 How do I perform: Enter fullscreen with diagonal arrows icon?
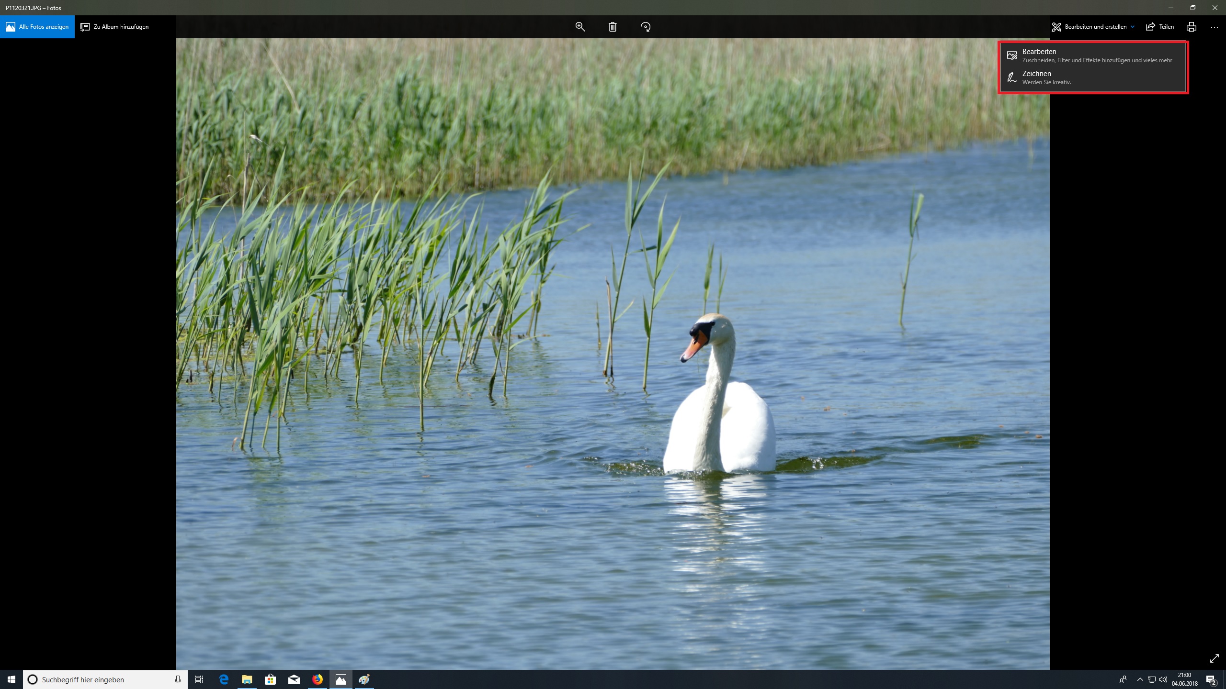1214,658
